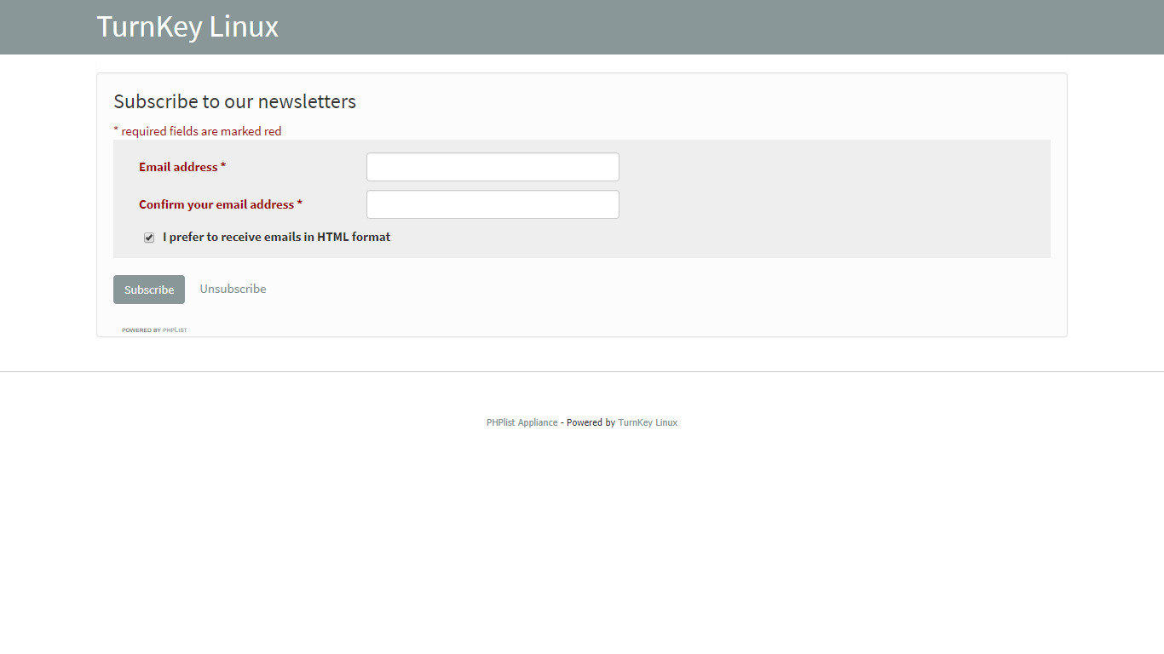Click the asterisk after 'Confirm your email address'
This screenshot has width=1164, height=654.
pyautogui.click(x=300, y=204)
